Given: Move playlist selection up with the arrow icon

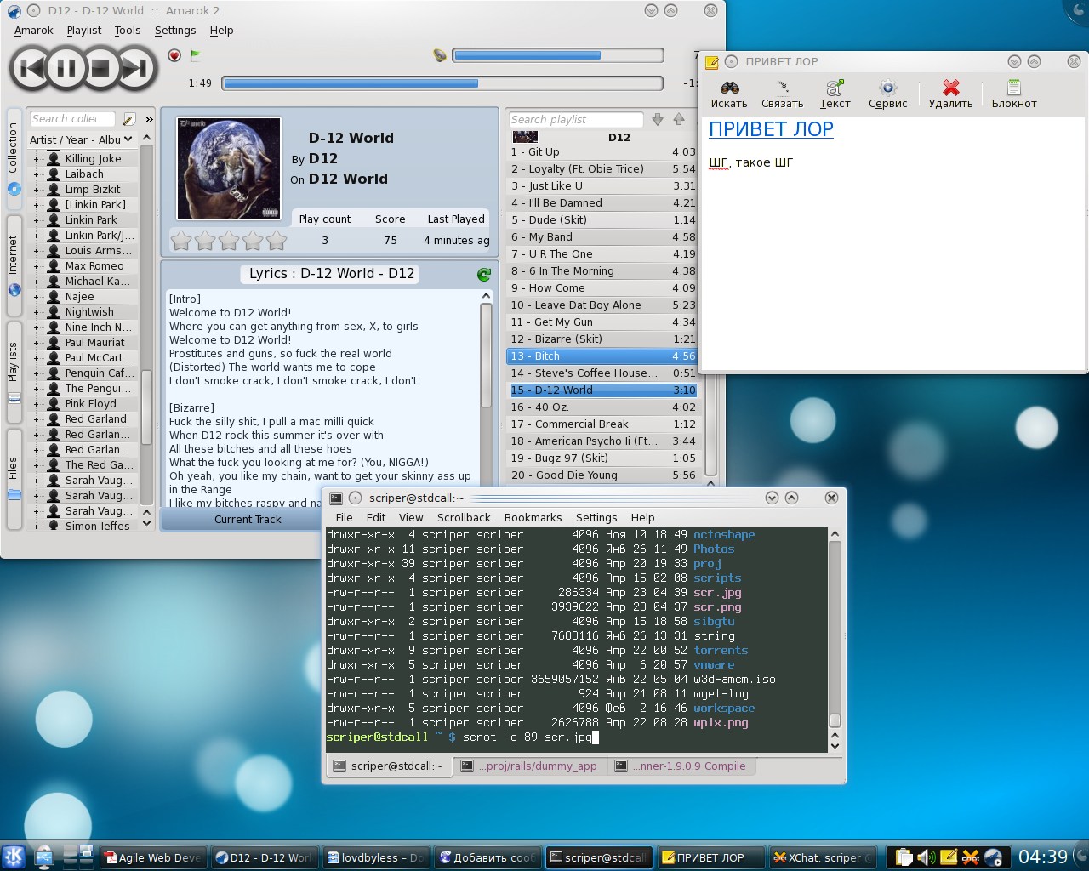Looking at the screenshot, I should pos(679,120).
